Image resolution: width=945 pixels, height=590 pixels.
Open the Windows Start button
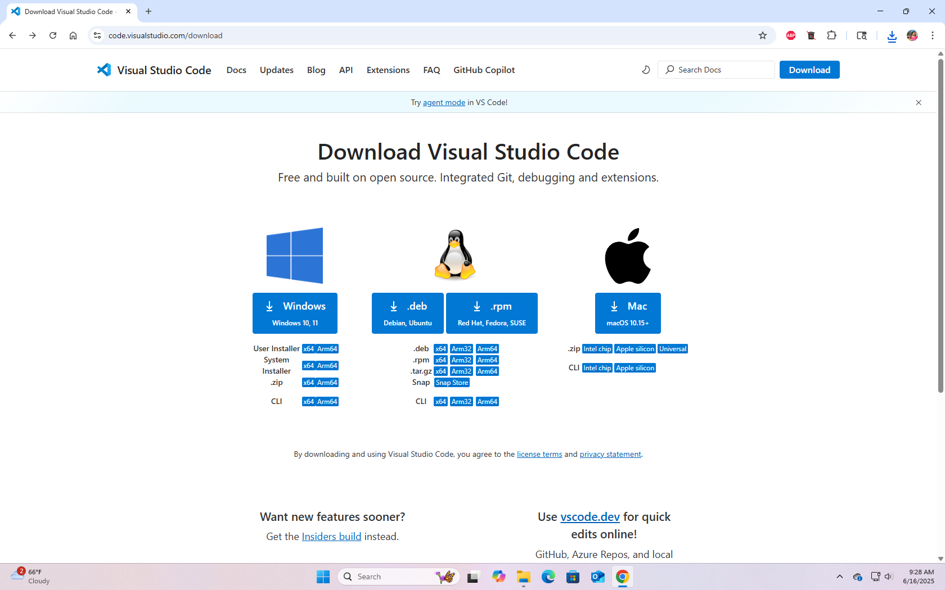(323, 577)
